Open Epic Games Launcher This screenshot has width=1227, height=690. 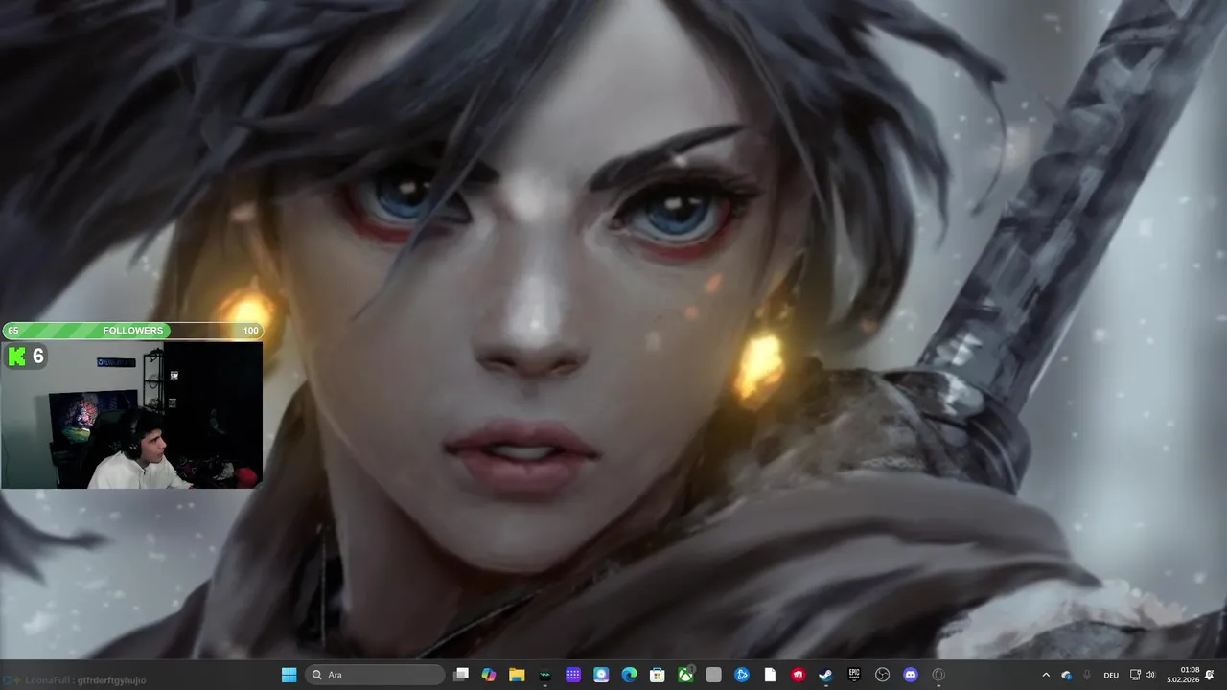tap(854, 675)
